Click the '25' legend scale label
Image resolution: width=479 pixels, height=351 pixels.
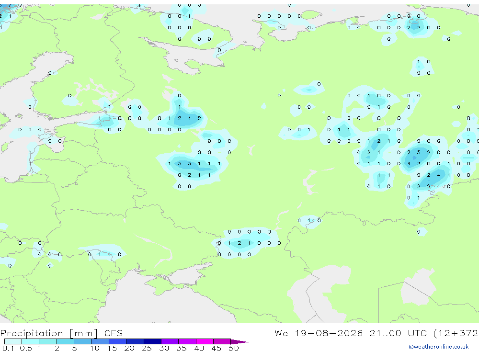click(147, 348)
